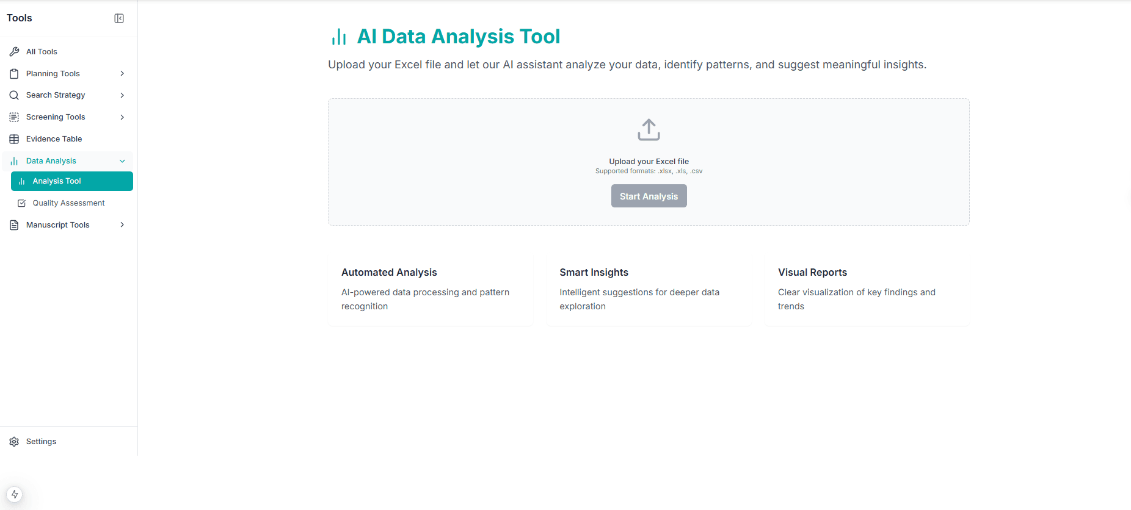The height and width of the screenshot is (510, 1131).
Task: Expand the Planning Tools chevron
Action: (122, 74)
